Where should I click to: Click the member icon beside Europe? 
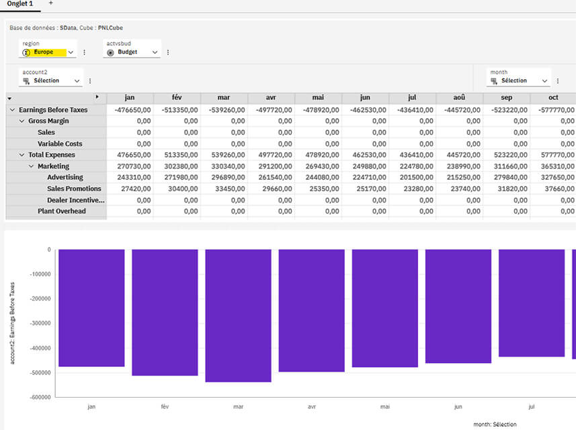click(x=25, y=52)
